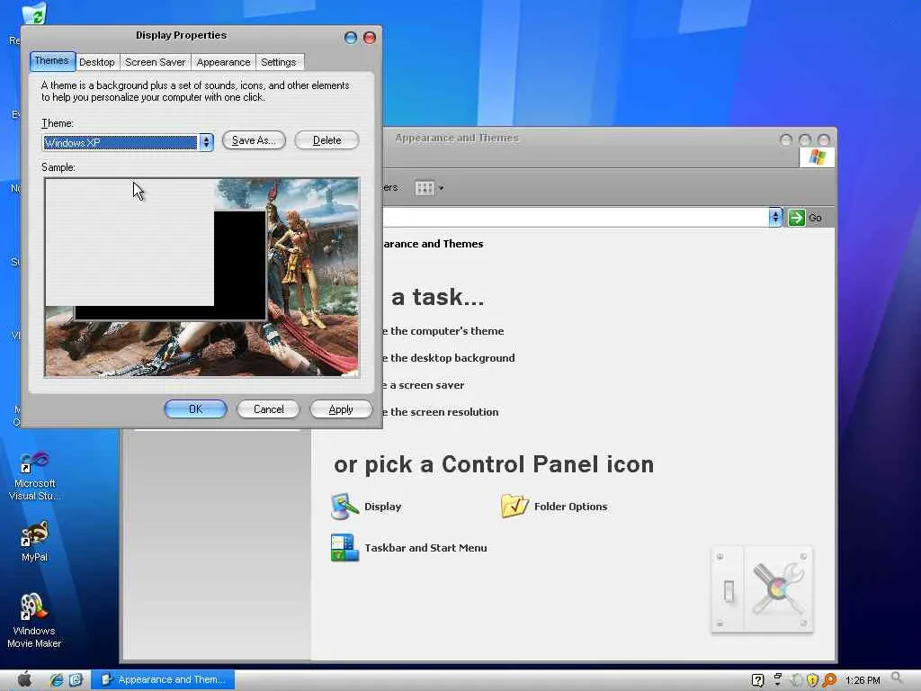Confirm with the OK button
921x691 pixels.
[x=195, y=409]
